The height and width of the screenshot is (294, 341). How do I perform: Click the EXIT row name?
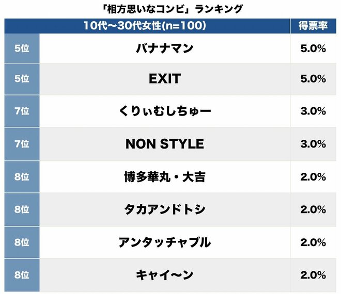tap(165, 79)
